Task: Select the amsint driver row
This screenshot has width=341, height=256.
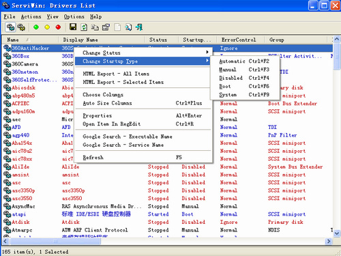Action: (168, 175)
